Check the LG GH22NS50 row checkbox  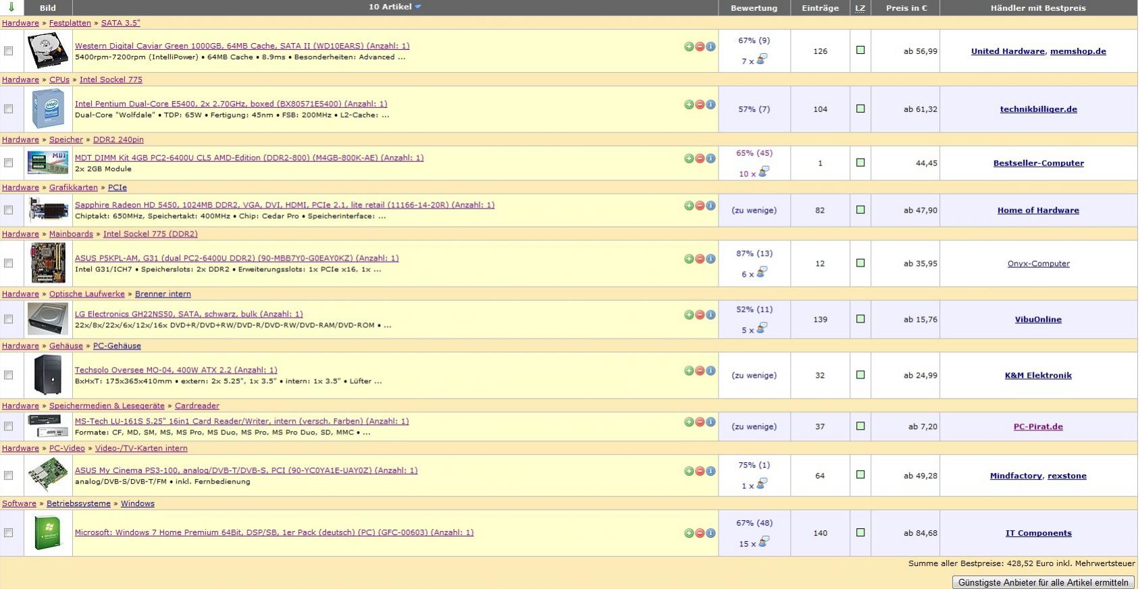(x=9, y=320)
